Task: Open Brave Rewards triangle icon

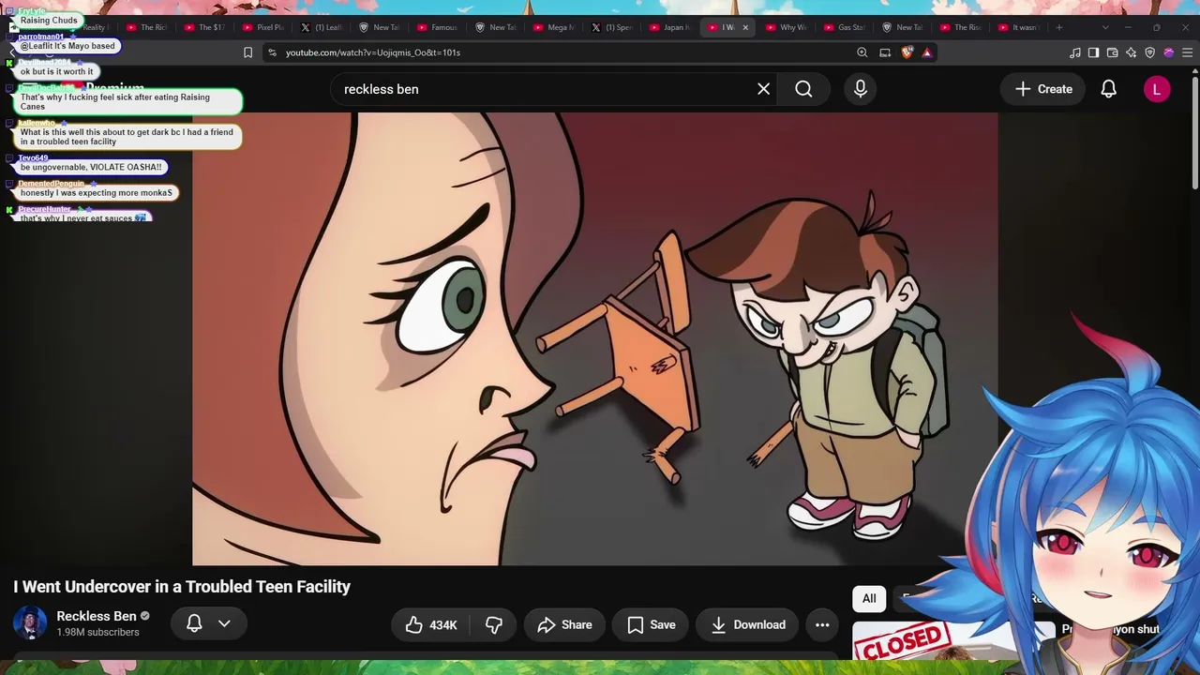Action: pyautogui.click(x=927, y=52)
